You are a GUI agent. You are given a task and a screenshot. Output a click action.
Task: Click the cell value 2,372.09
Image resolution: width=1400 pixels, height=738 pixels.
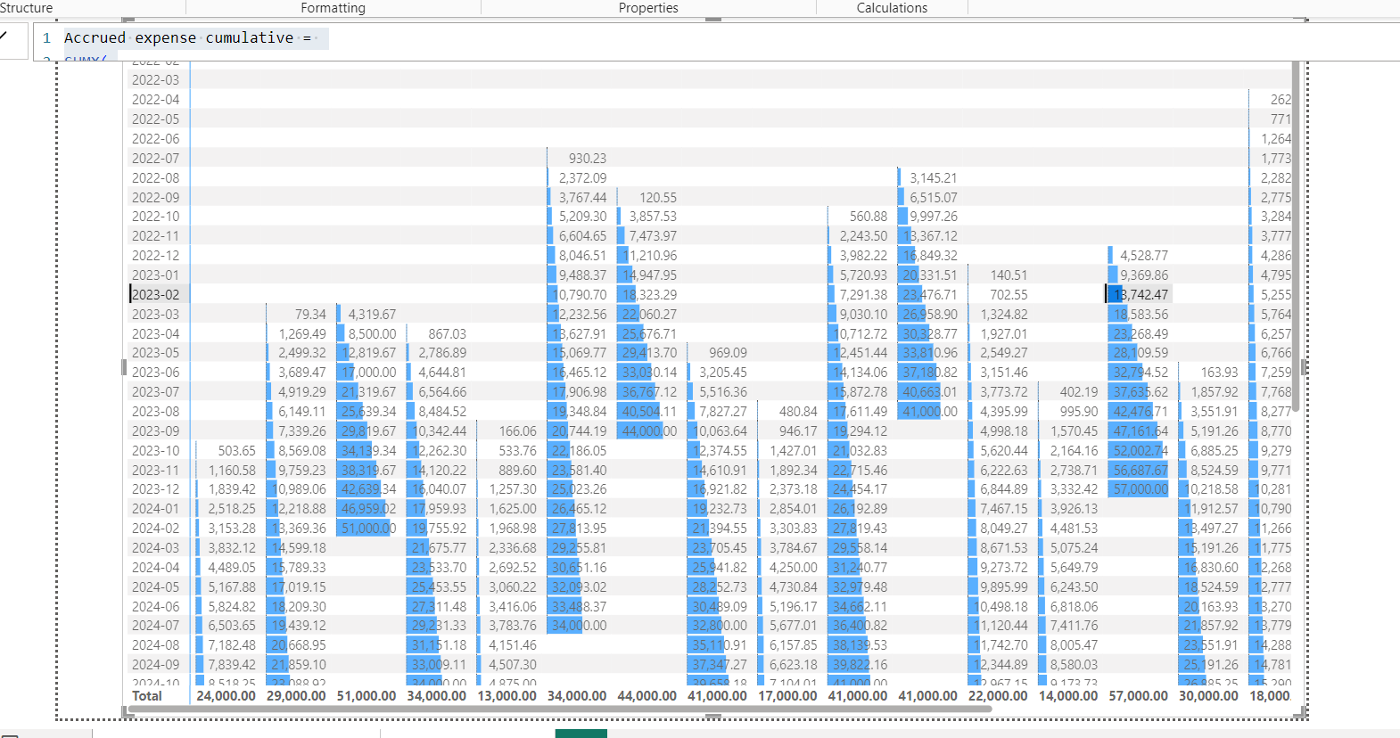coord(582,177)
